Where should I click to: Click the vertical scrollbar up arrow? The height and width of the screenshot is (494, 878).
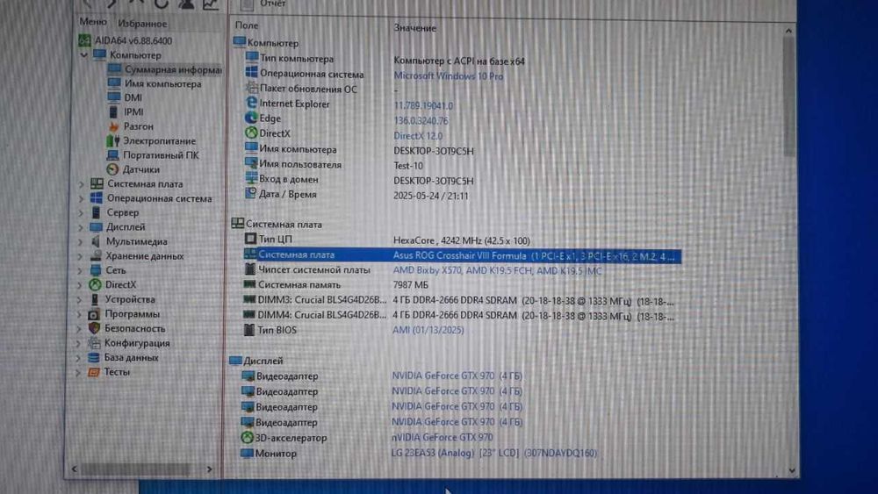click(788, 31)
